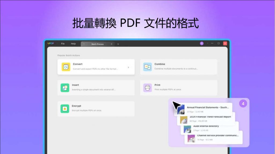Click the green Encrypt lock icon

tap(65, 109)
